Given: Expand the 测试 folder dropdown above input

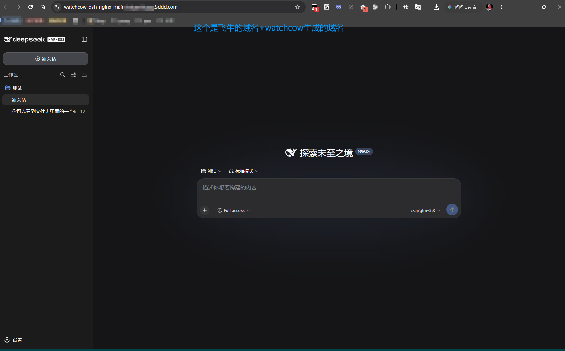Looking at the screenshot, I should 211,171.
